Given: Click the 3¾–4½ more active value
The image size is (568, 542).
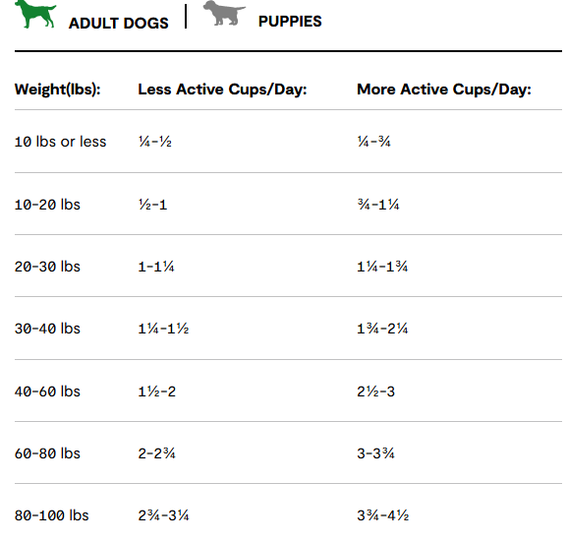Looking at the screenshot, I should [x=382, y=515].
